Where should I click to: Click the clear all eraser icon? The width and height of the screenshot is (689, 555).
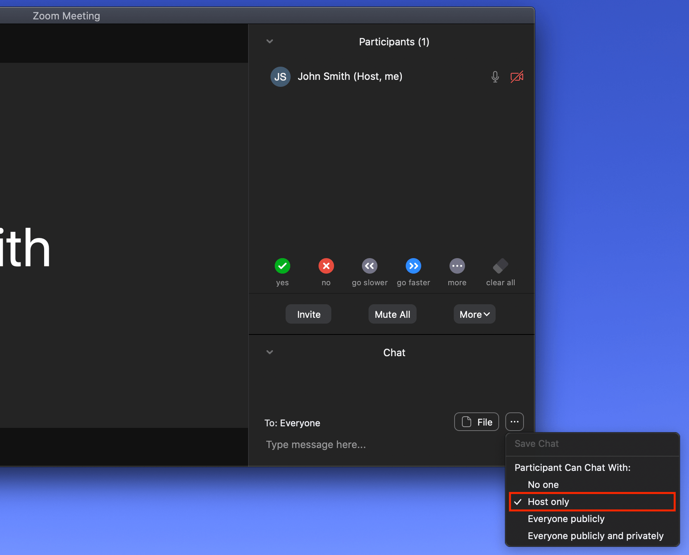(501, 266)
